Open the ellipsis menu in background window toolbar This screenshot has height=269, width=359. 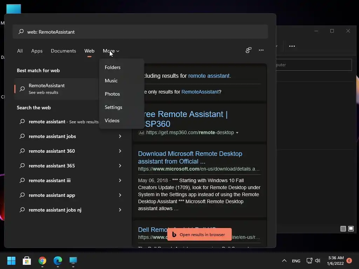pyautogui.click(x=292, y=46)
